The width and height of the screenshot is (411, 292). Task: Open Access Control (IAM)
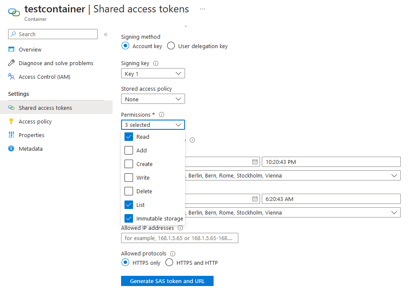(45, 77)
